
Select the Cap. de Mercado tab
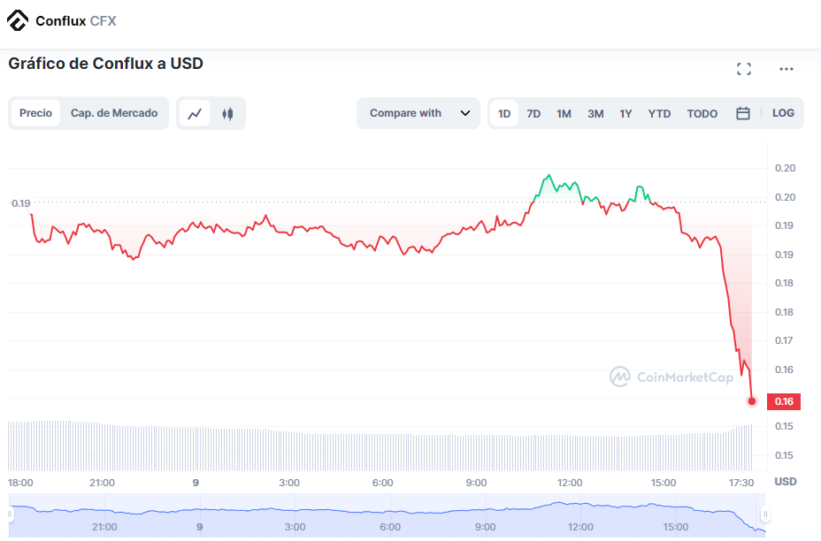(114, 113)
